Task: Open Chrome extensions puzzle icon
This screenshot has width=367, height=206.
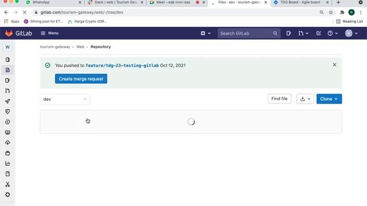Action: 342,13
